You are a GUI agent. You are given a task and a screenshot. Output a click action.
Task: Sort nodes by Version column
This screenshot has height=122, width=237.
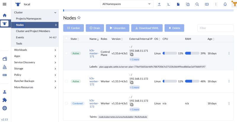tap(117, 39)
